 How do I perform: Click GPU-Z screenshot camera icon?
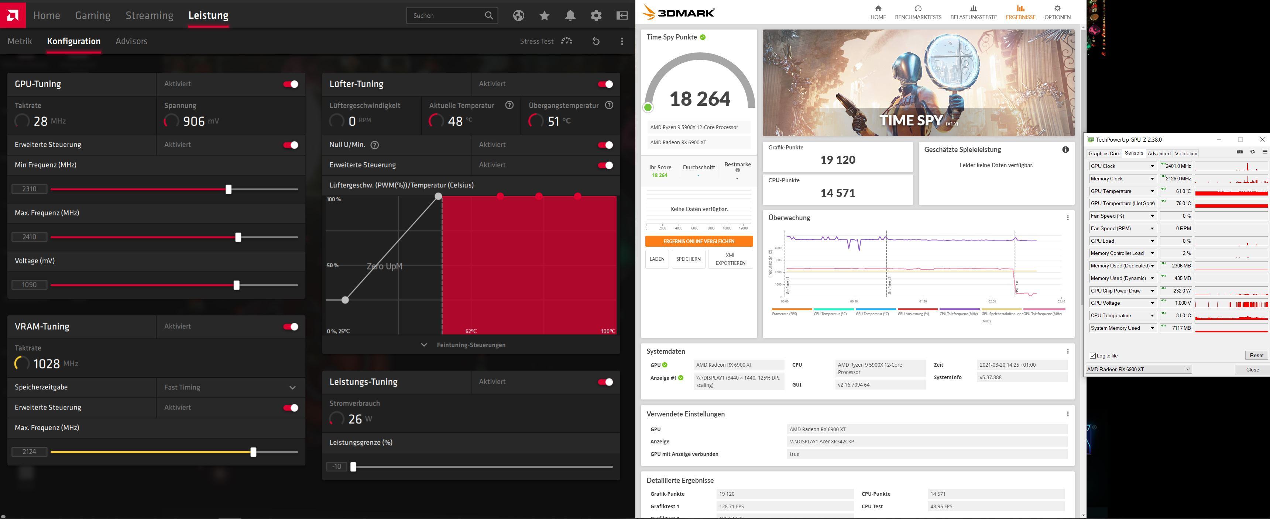tap(1239, 152)
